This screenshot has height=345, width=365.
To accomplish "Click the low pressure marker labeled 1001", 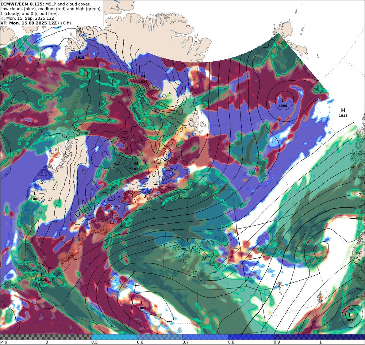I will (x=142, y=305).
